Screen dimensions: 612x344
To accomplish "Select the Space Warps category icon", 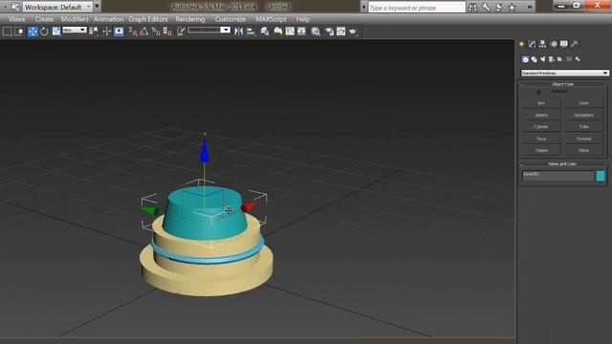I will [x=569, y=59].
